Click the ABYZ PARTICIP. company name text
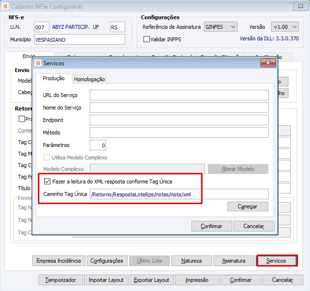 pyautogui.click(x=71, y=27)
